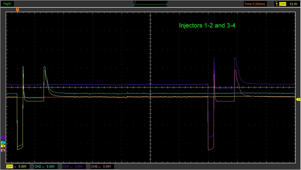Click the CH7 purple ground level marker
Screen dimensions: 301x170
3,138
